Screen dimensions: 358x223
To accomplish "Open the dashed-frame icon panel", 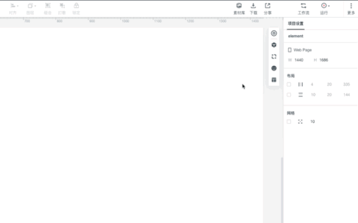I will tap(274, 56).
